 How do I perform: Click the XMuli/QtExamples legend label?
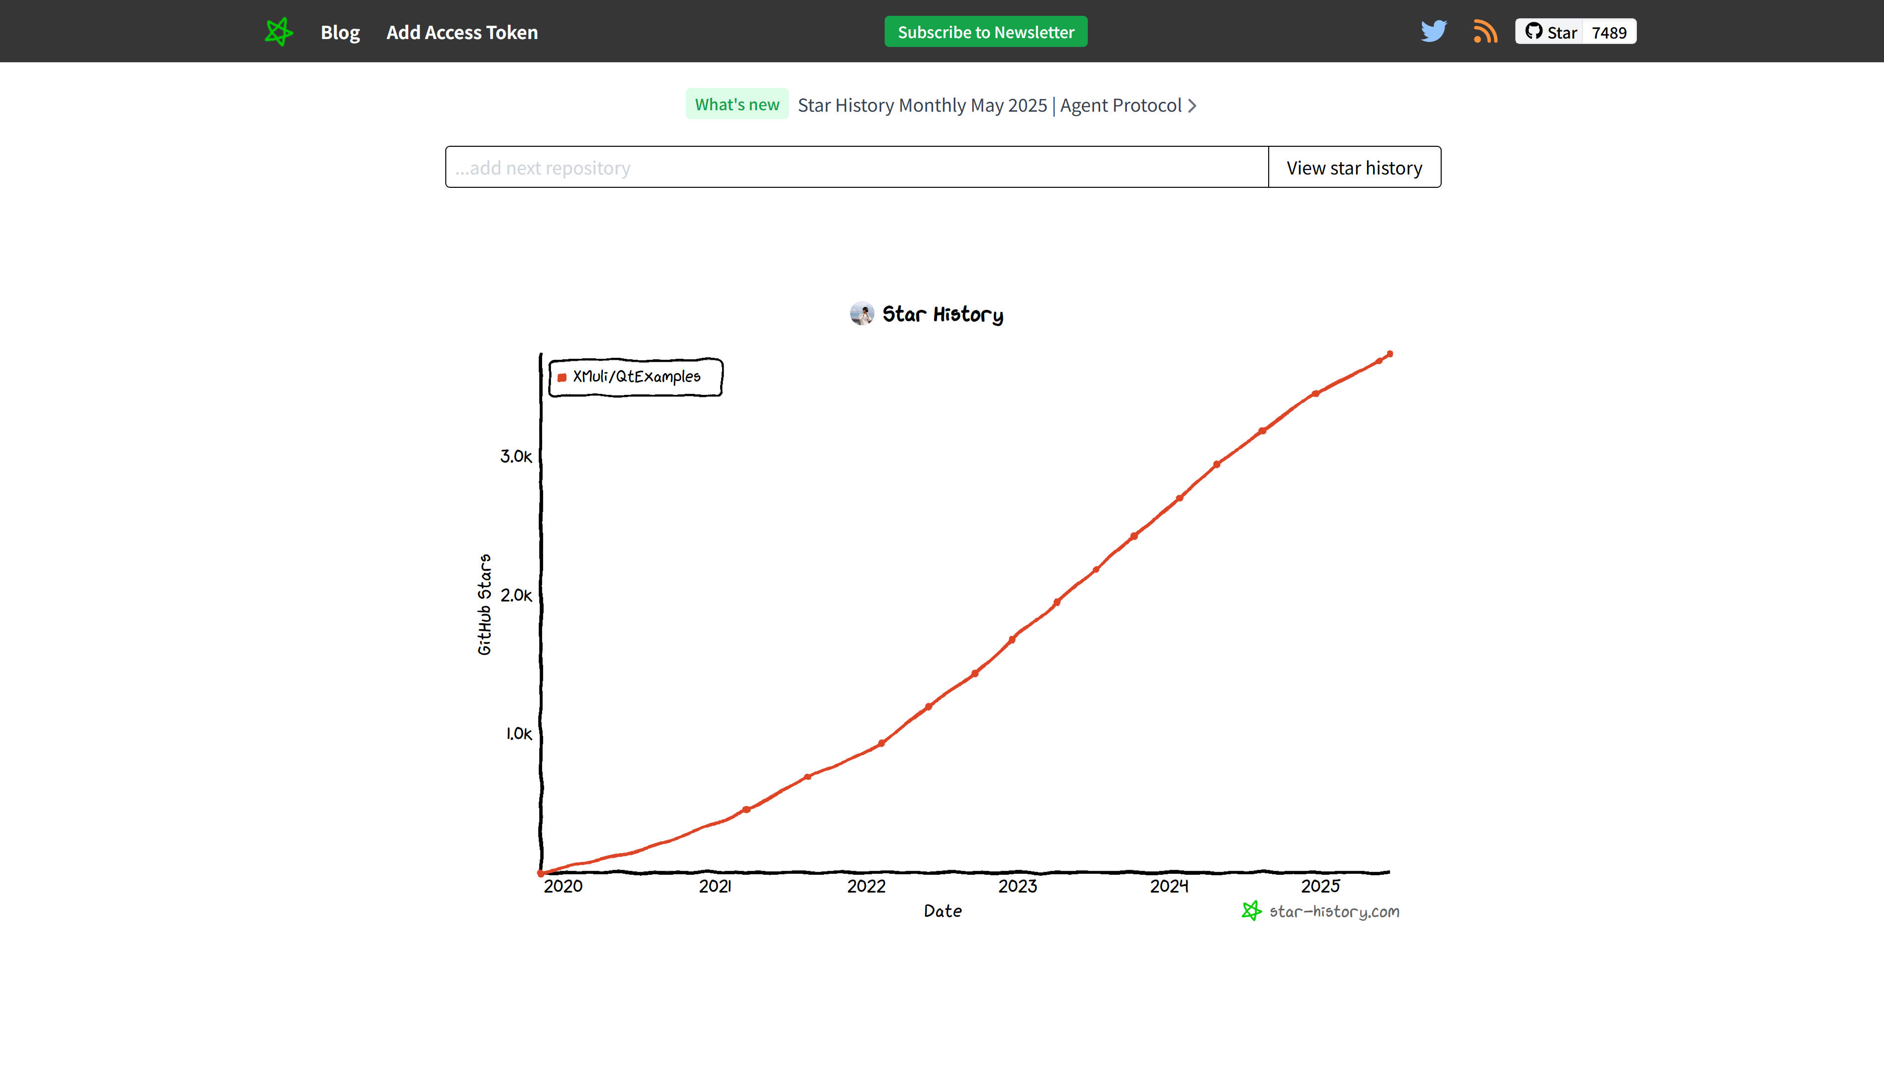click(x=637, y=376)
